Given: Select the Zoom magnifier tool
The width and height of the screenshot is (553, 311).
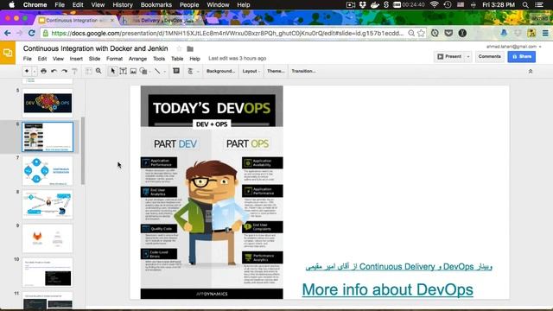Looking at the screenshot, I should tap(99, 71).
